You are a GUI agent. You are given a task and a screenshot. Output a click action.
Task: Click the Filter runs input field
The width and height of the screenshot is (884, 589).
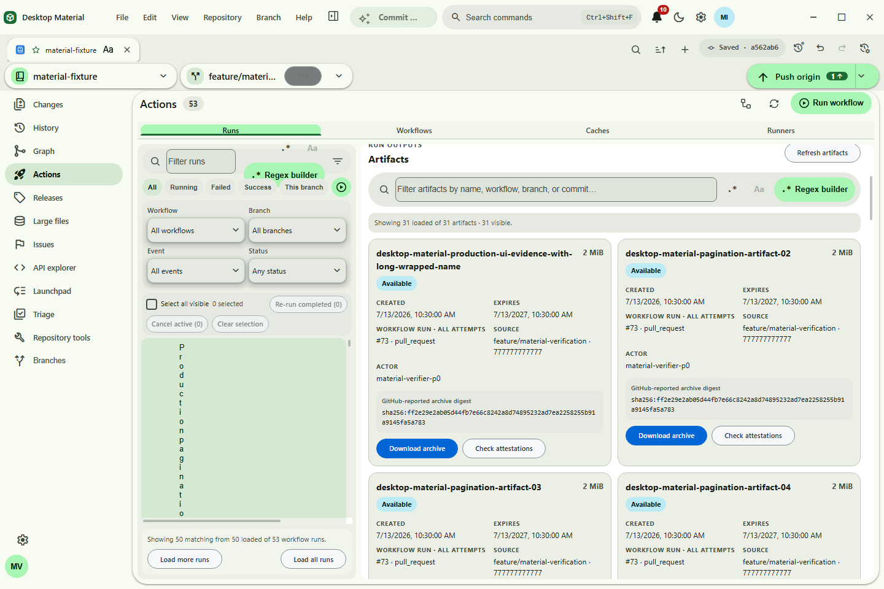pyautogui.click(x=201, y=161)
